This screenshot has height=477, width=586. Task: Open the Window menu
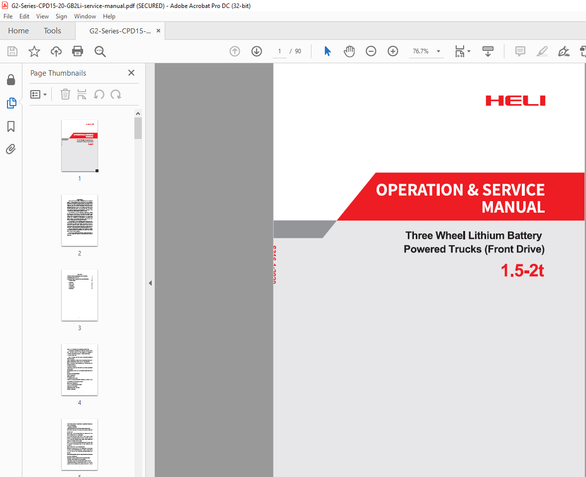coord(85,16)
